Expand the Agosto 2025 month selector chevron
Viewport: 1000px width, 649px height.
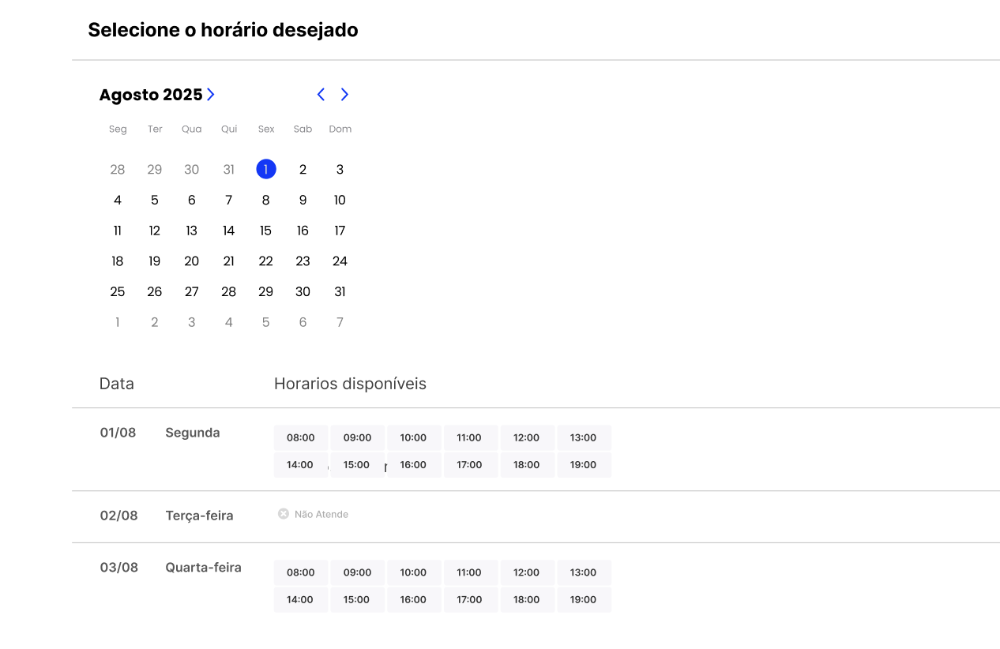coord(211,95)
